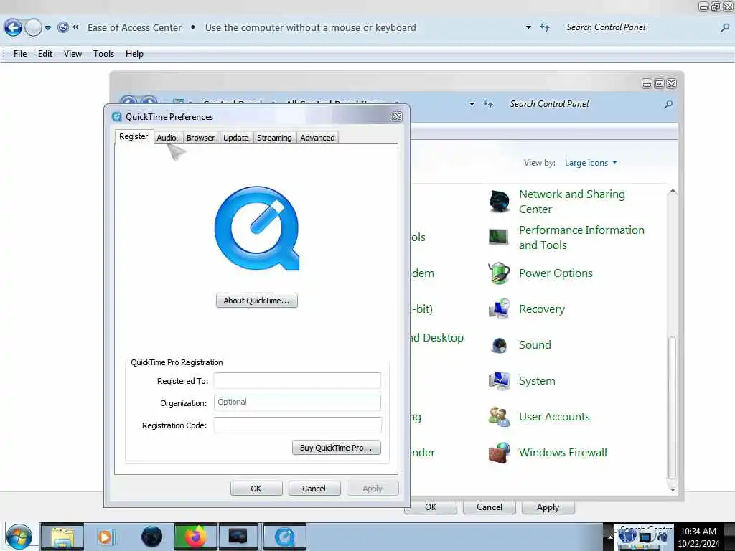The height and width of the screenshot is (551, 735).
Task: Open the Windows Firewall link
Action: click(563, 453)
